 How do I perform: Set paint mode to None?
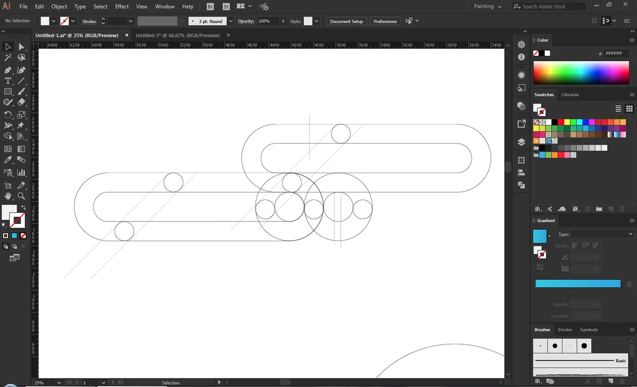pos(23,236)
